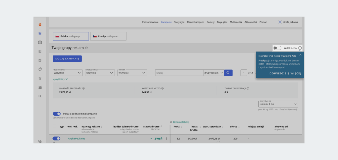Open the magnifier search sidebar icon

pyautogui.click(x=40, y=96)
